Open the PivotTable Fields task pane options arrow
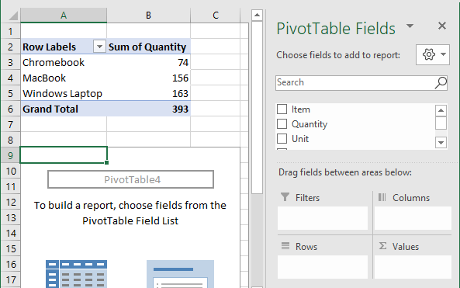Image resolution: width=460 pixels, height=288 pixels. point(410,26)
